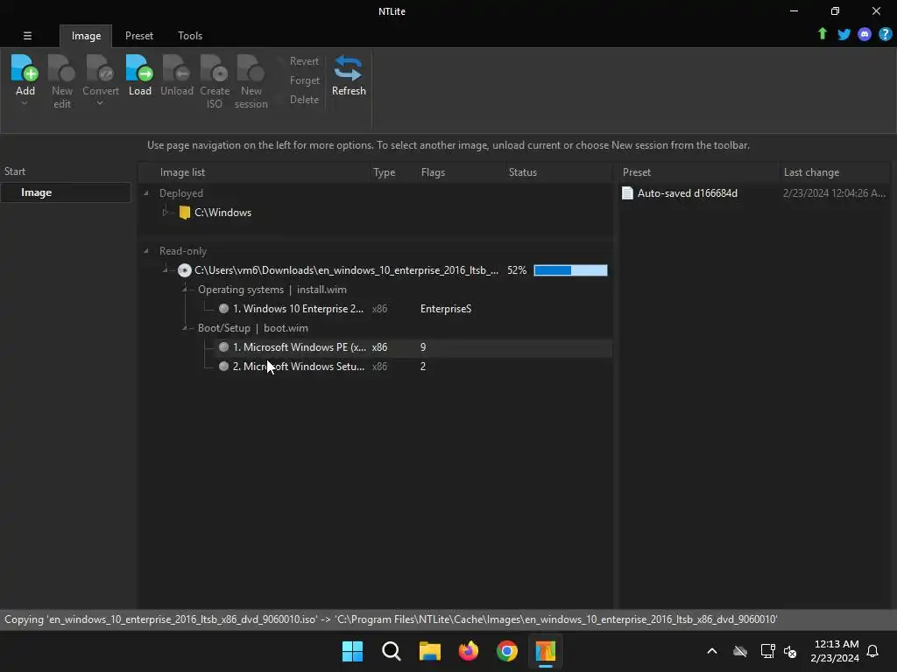Click the Auto-saved preset document icon
897x672 pixels.
pos(627,193)
